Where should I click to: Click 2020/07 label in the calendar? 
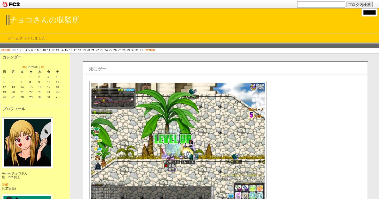tap(33, 67)
